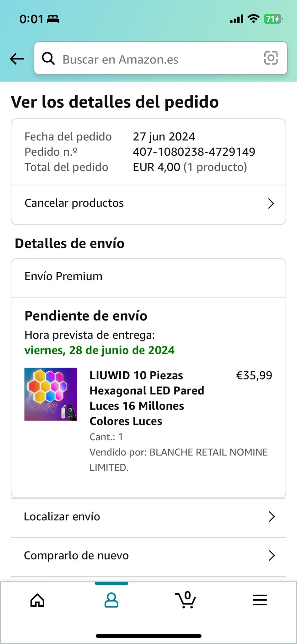This screenshot has width=297, height=644.
Task: Open the shopping cart icon
Action: click(x=186, y=600)
